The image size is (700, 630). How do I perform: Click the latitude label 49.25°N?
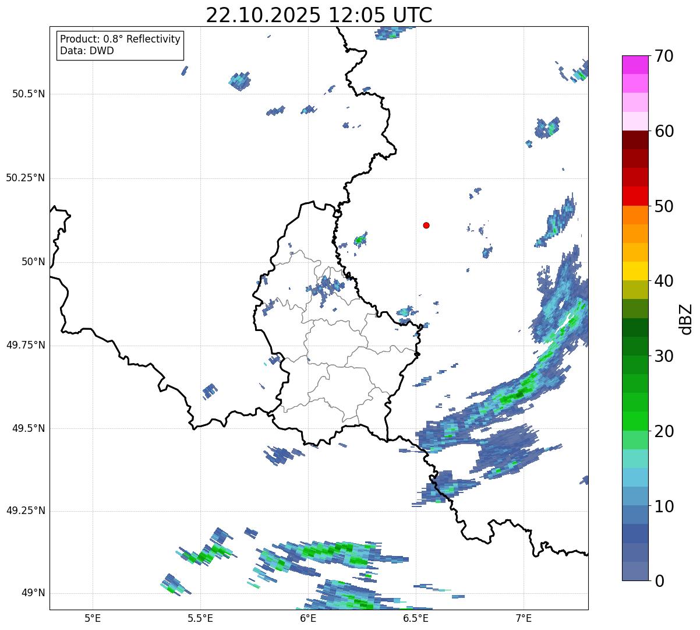pos(26,511)
